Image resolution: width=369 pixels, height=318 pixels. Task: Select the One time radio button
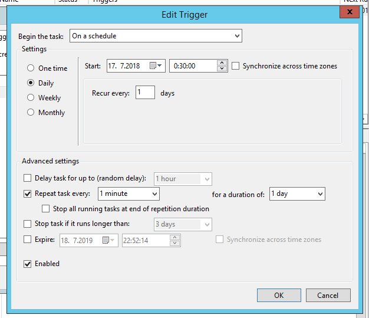tap(31, 68)
